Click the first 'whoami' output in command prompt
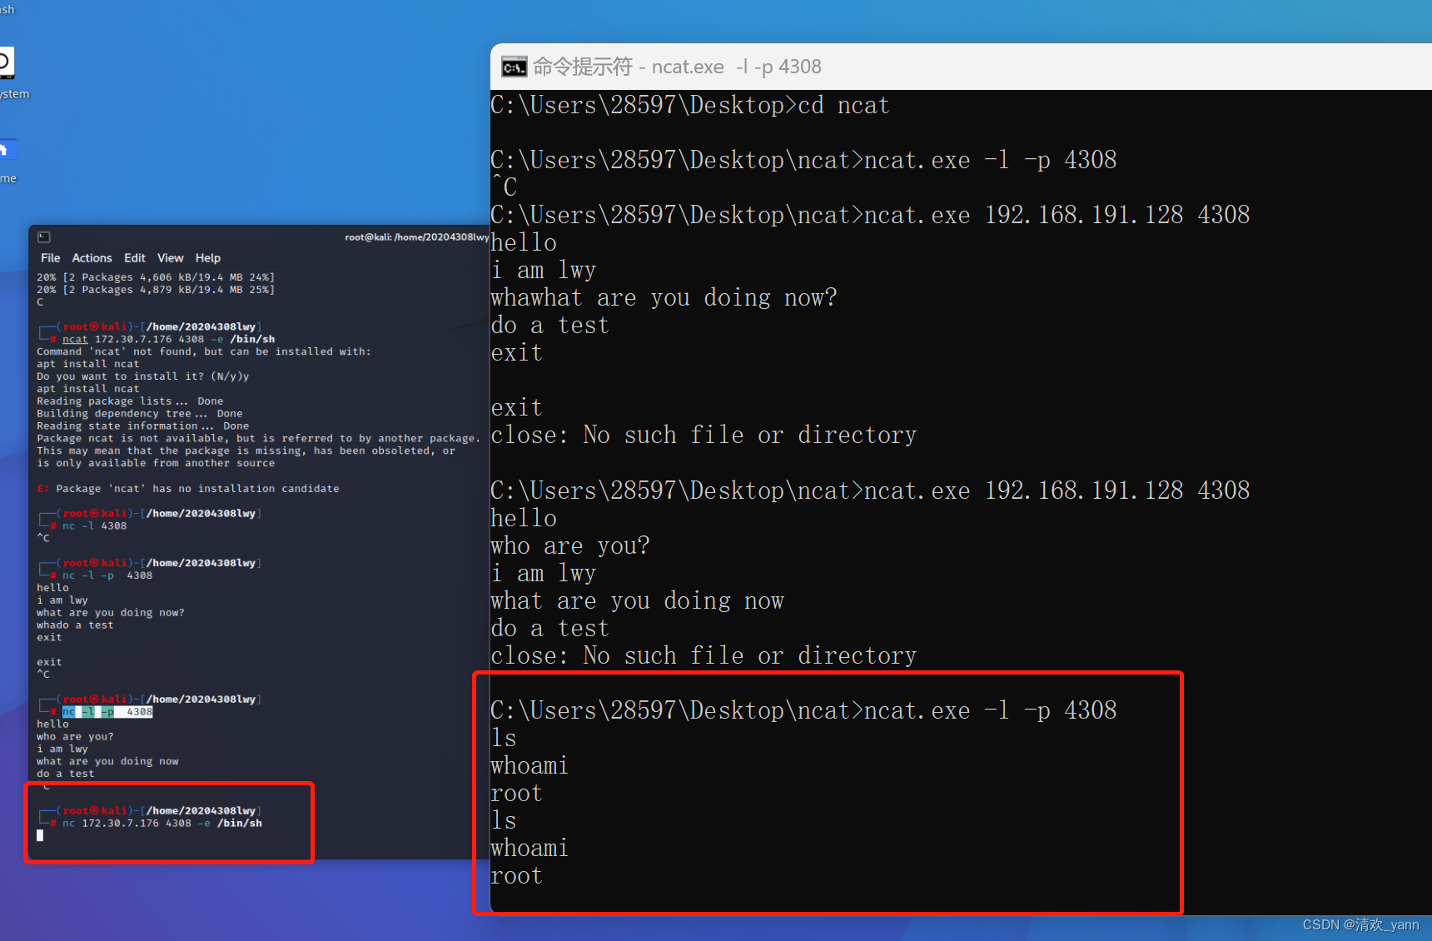 (530, 766)
